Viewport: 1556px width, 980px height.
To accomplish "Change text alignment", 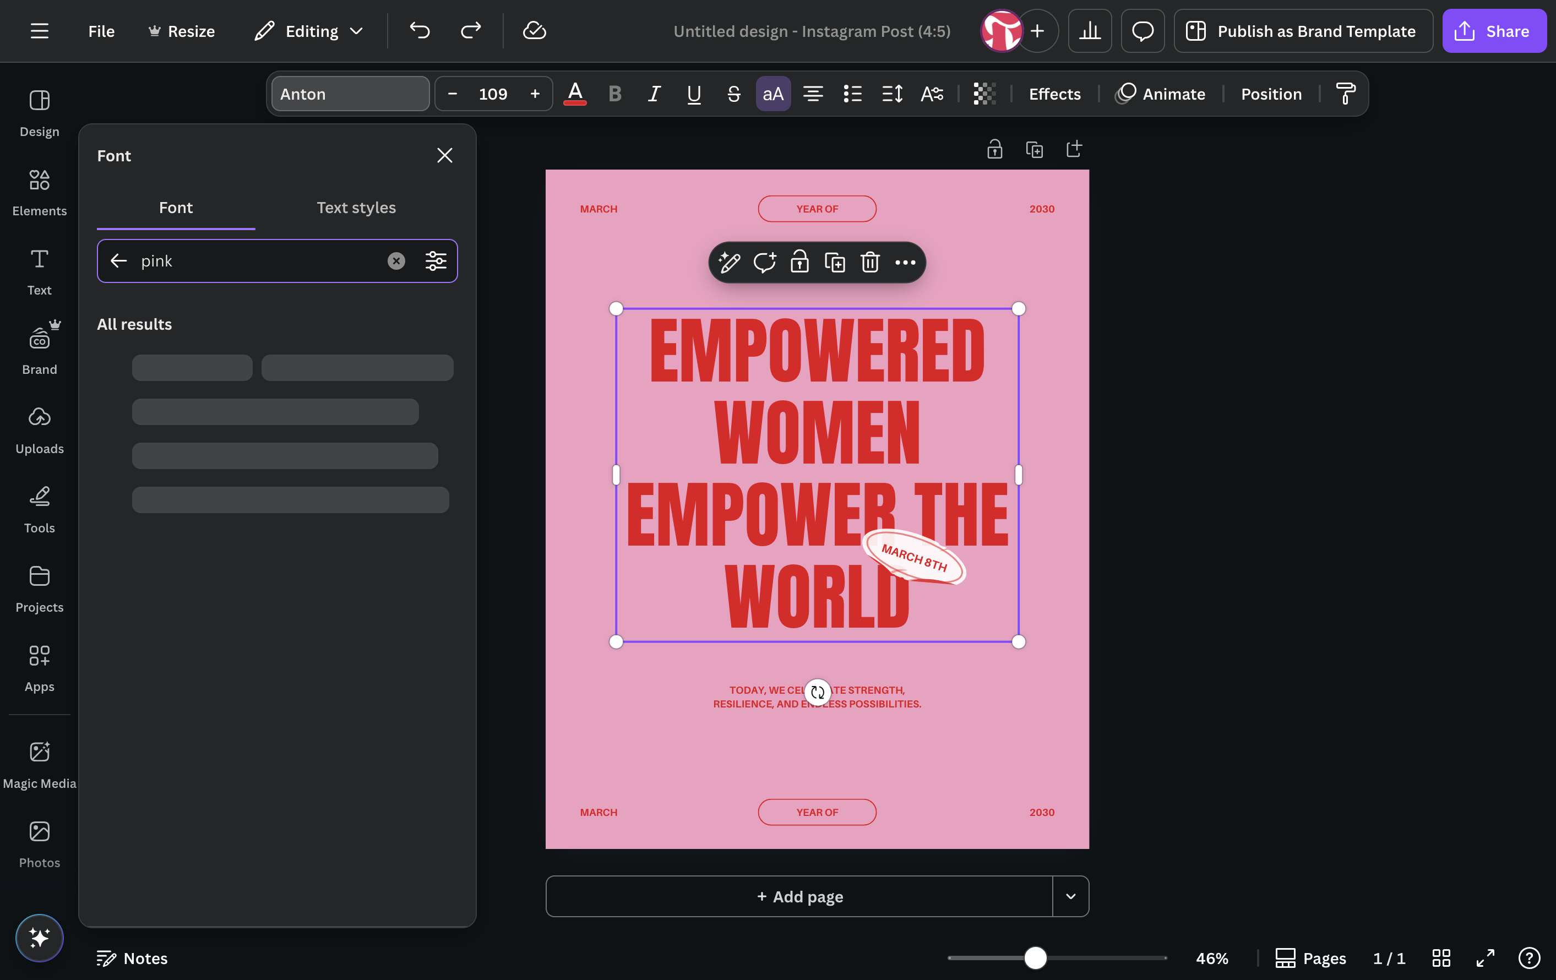I will pos(813,94).
